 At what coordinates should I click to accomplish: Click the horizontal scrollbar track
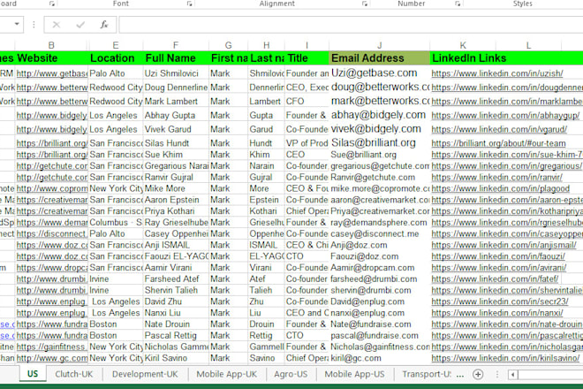coord(551,375)
